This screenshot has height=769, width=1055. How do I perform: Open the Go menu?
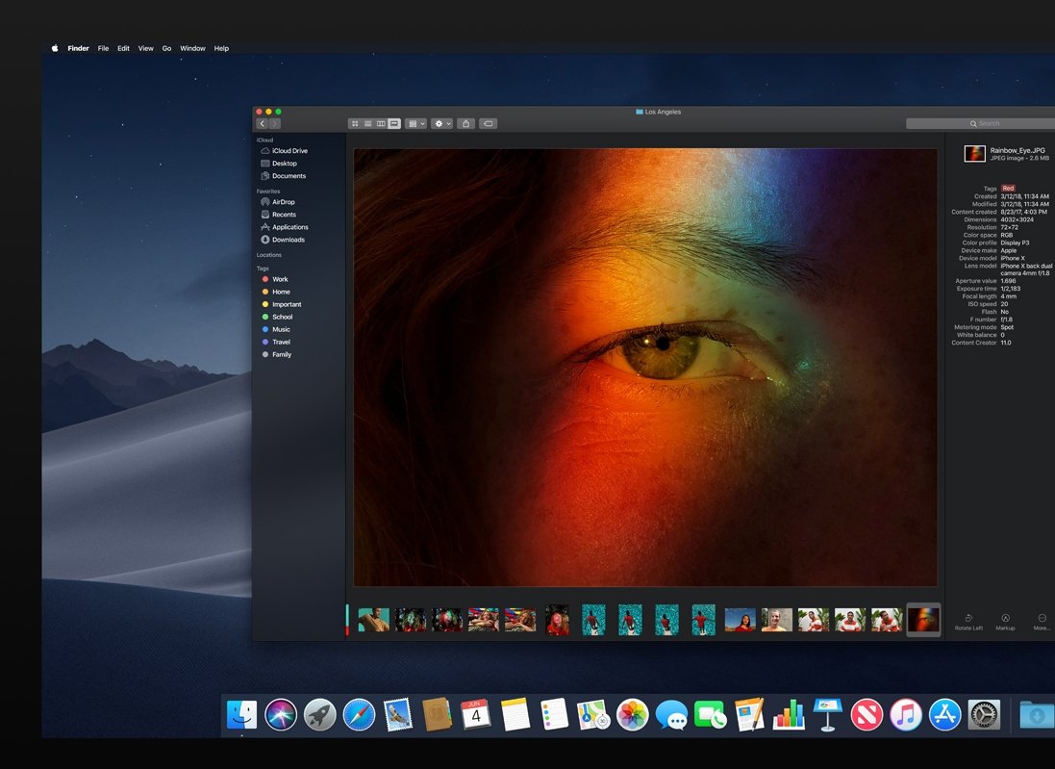[167, 48]
